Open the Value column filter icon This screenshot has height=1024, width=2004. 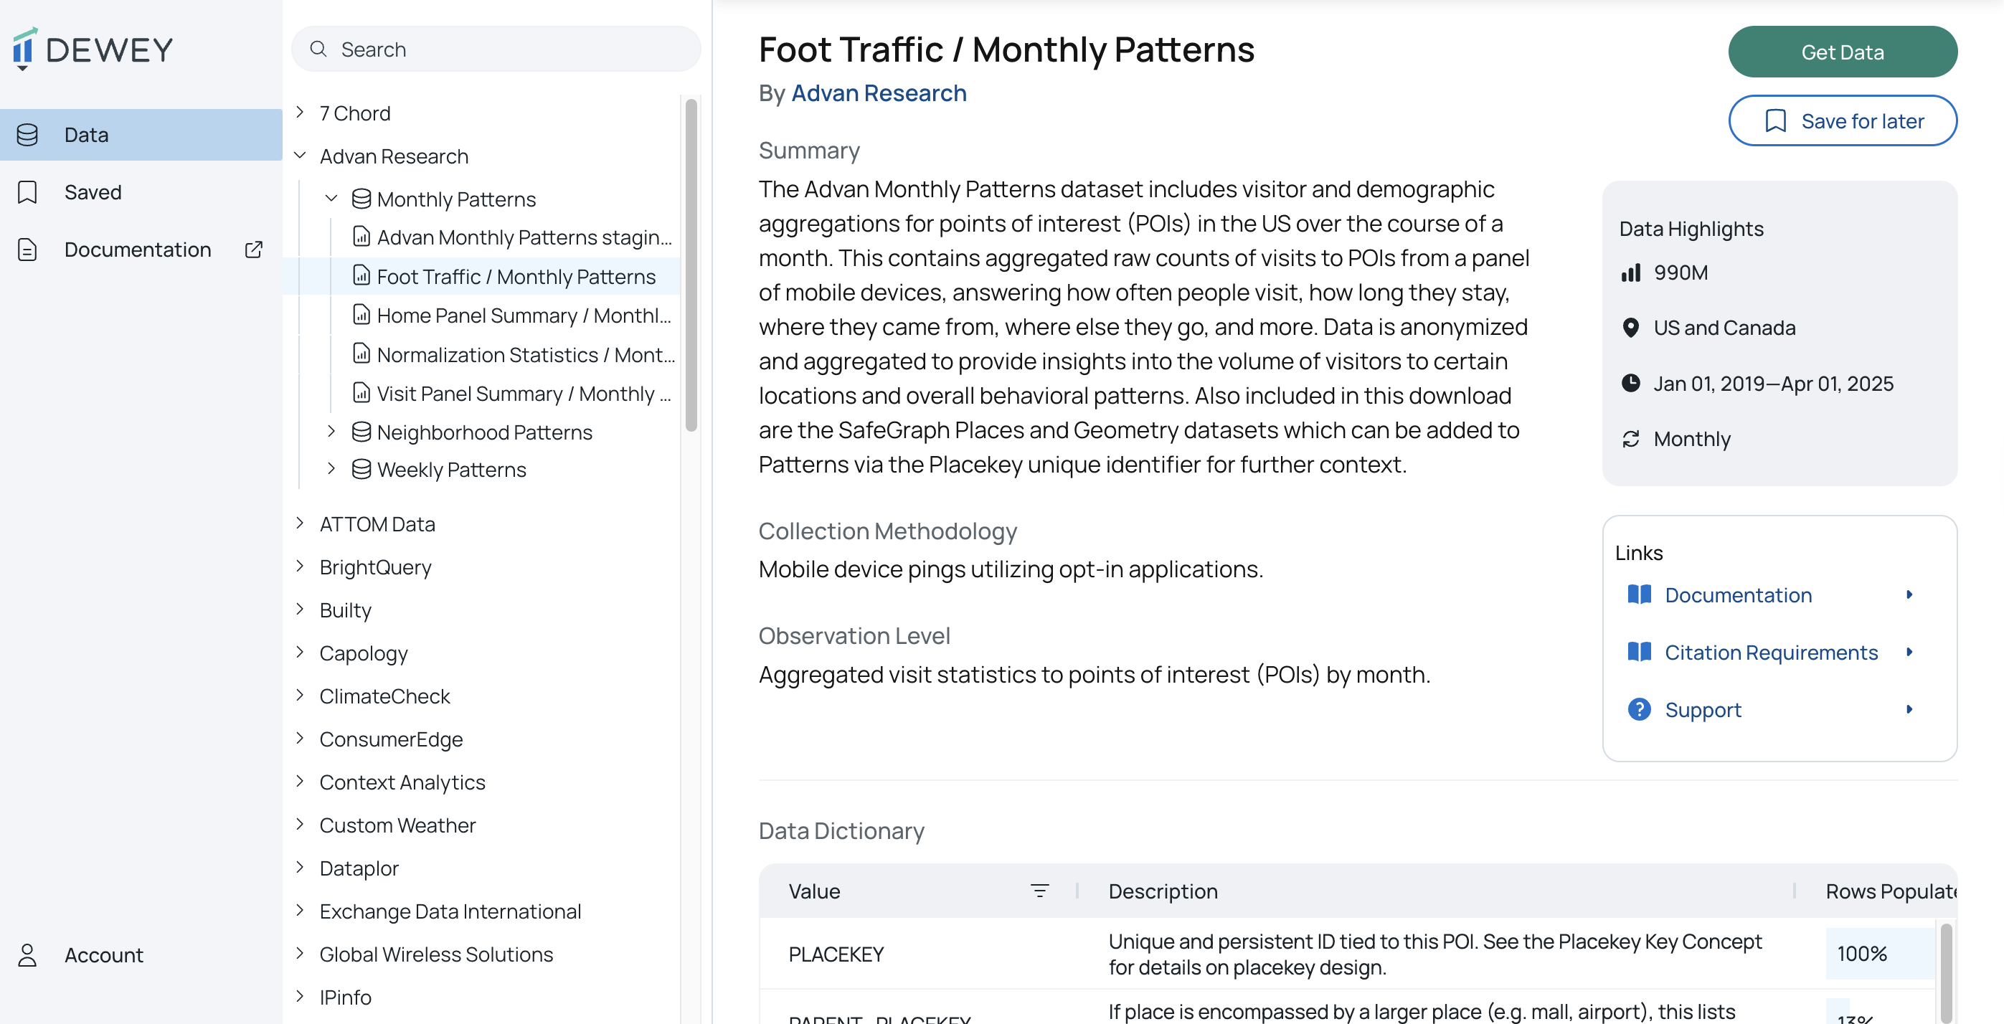point(1039,891)
